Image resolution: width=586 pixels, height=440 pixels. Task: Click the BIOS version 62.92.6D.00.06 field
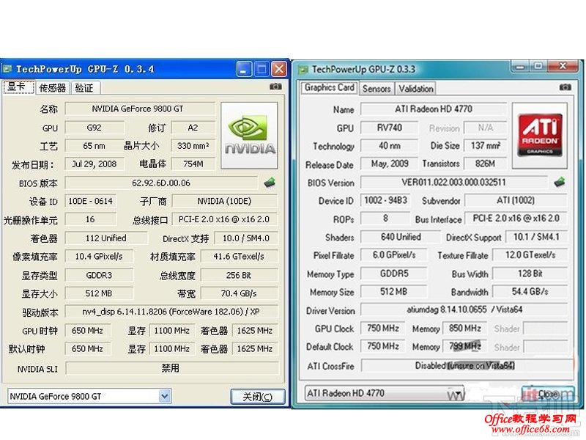161,183
